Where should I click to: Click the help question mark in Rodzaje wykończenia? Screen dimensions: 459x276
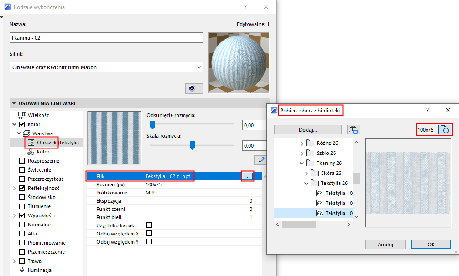coord(245,7)
